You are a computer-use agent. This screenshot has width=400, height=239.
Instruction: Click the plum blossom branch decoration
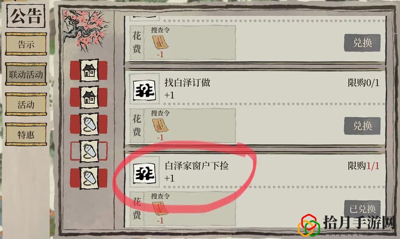(85, 30)
